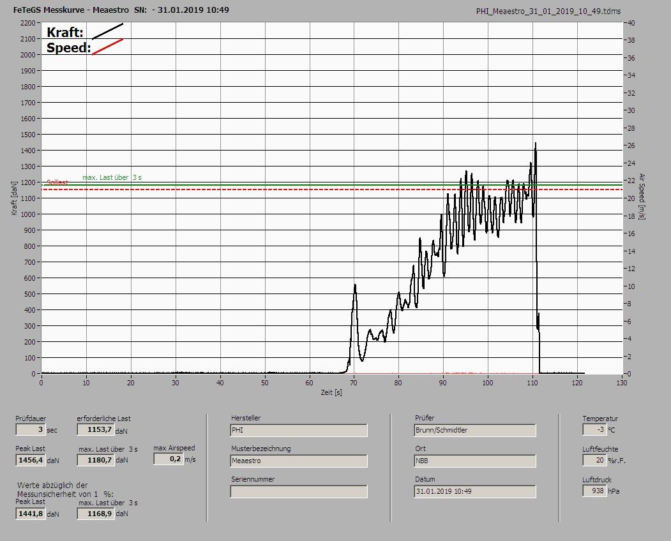The height and width of the screenshot is (541, 671).
Task: Click the 'Werte abzüglich der Messunsicherheit' label
Action: (66, 489)
